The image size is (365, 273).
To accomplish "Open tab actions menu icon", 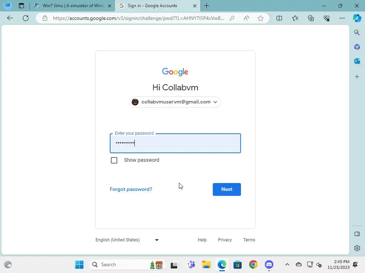I will pos(21,6).
